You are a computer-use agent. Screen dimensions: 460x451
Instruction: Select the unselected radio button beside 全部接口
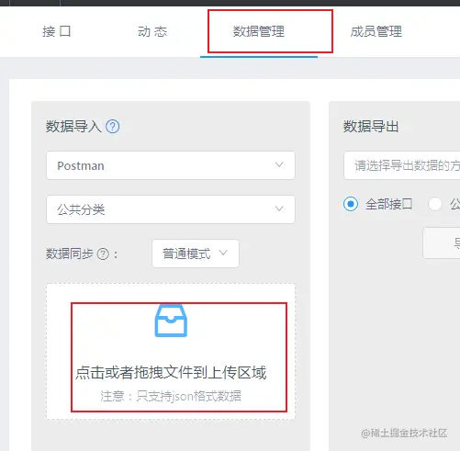[435, 204]
